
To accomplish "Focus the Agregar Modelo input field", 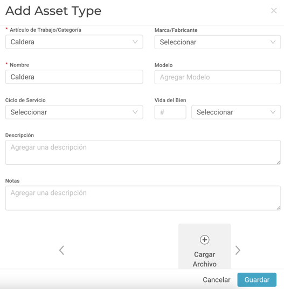I will [218, 77].
